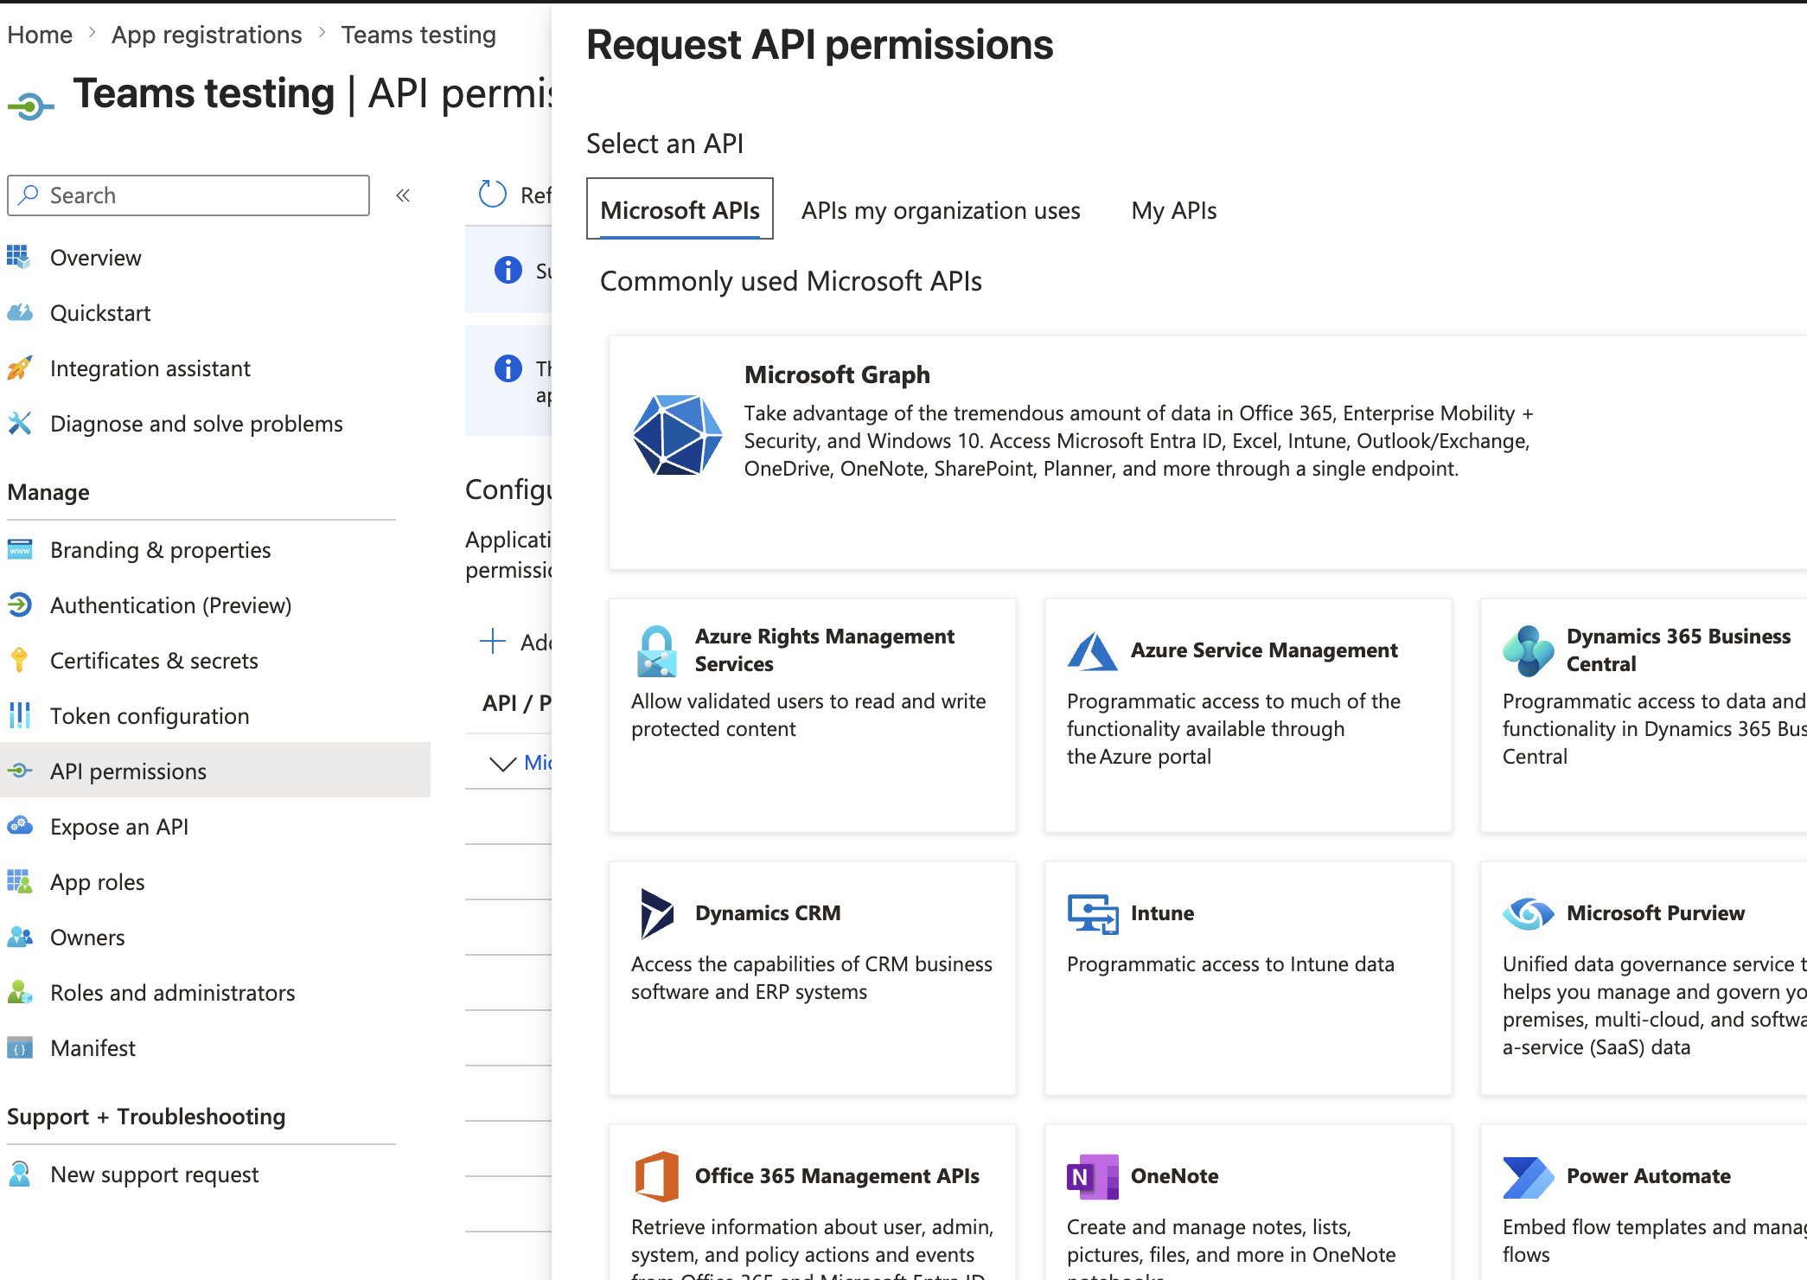
Task: Click the Branding & properties icon
Action: [x=19, y=549]
